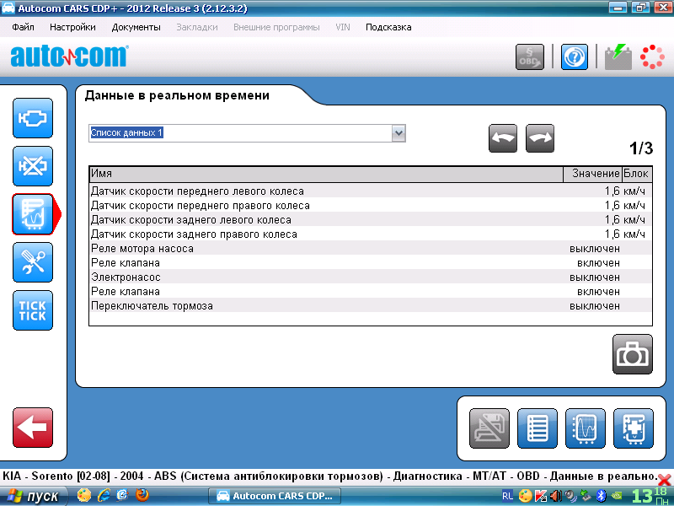The image size is (674, 506).
Task: Open the help question mark icon
Action: [575, 57]
